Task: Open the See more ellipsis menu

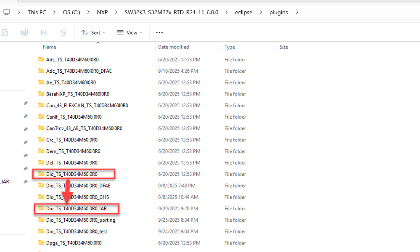Action: click(x=159, y=32)
